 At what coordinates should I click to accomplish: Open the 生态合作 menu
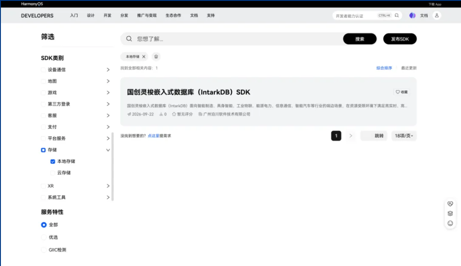pos(173,16)
